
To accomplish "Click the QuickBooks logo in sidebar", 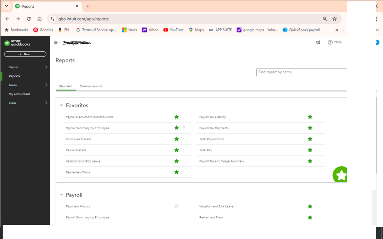I will click(x=17, y=43).
